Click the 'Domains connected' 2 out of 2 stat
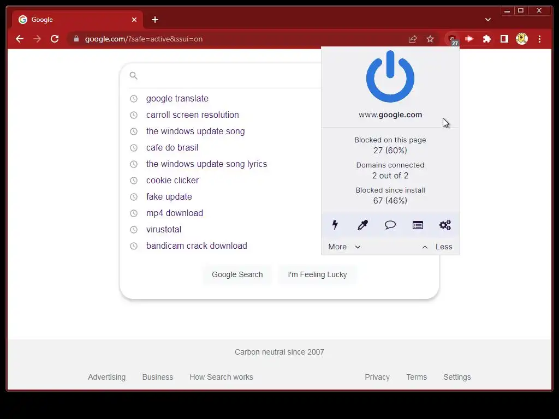The height and width of the screenshot is (419, 559). click(x=390, y=170)
